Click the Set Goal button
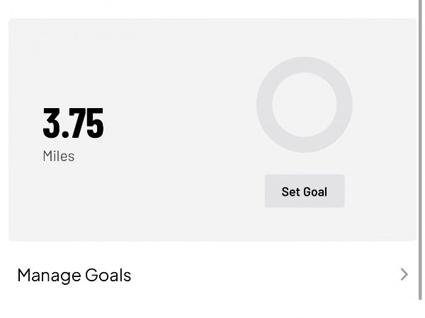 coord(305,192)
